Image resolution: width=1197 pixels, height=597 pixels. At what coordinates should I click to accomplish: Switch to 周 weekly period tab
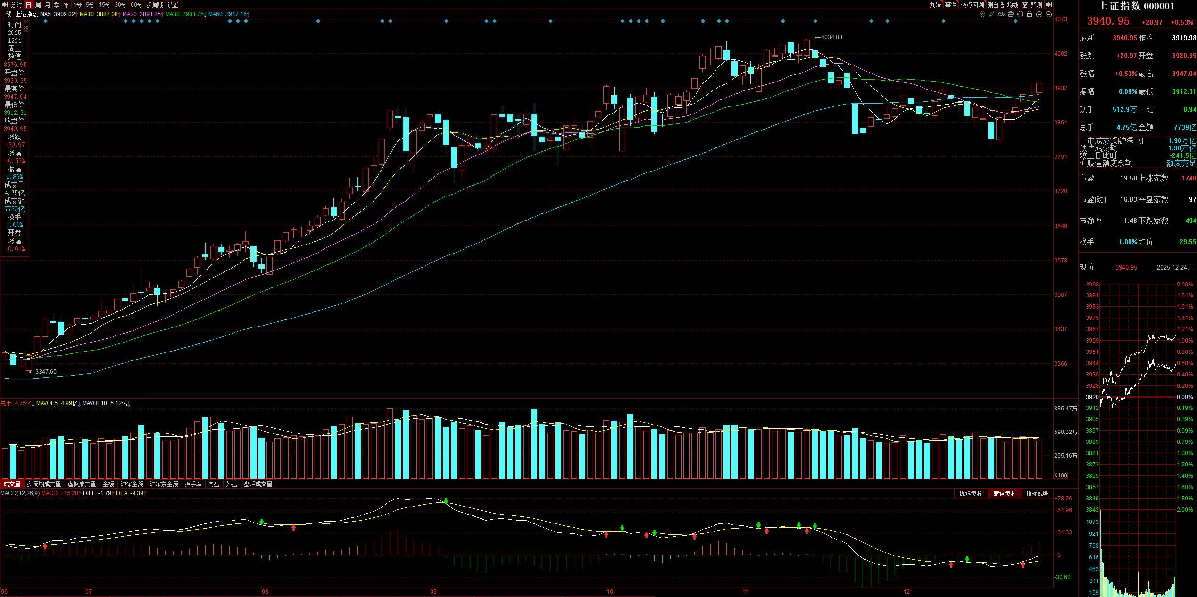tap(38, 5)
